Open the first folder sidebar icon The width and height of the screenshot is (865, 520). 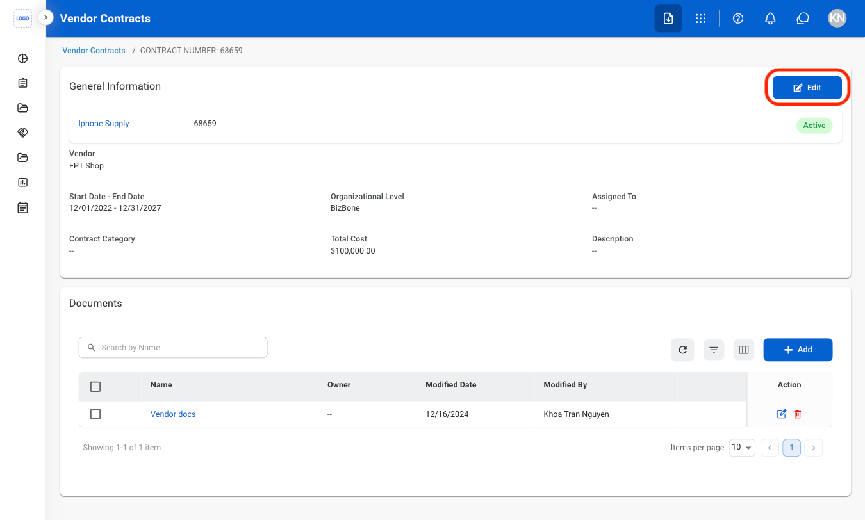[x=22, y=108]
